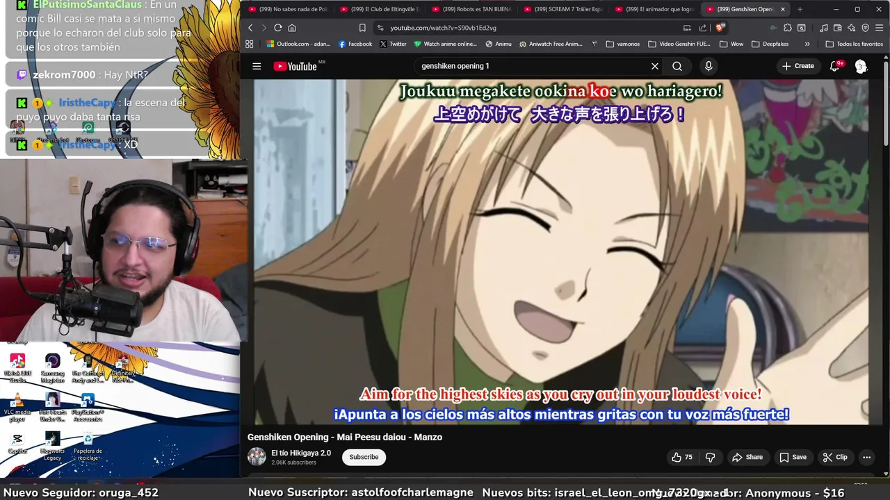The image size is (890, 500).
Task: Clear the YouTube search box text
Action: (x=654, y=66)
